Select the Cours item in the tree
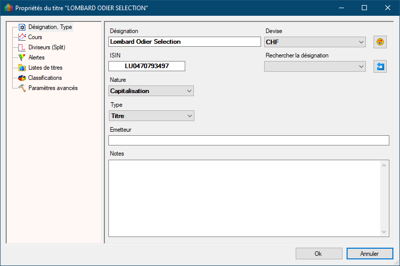The height and width of the screenshot is (266, 400). (35, 37)
